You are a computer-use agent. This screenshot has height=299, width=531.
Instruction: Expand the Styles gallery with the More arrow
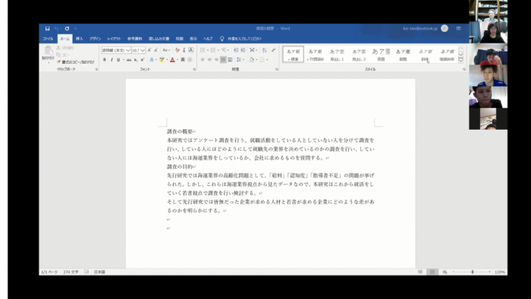(x=460, y=60)
